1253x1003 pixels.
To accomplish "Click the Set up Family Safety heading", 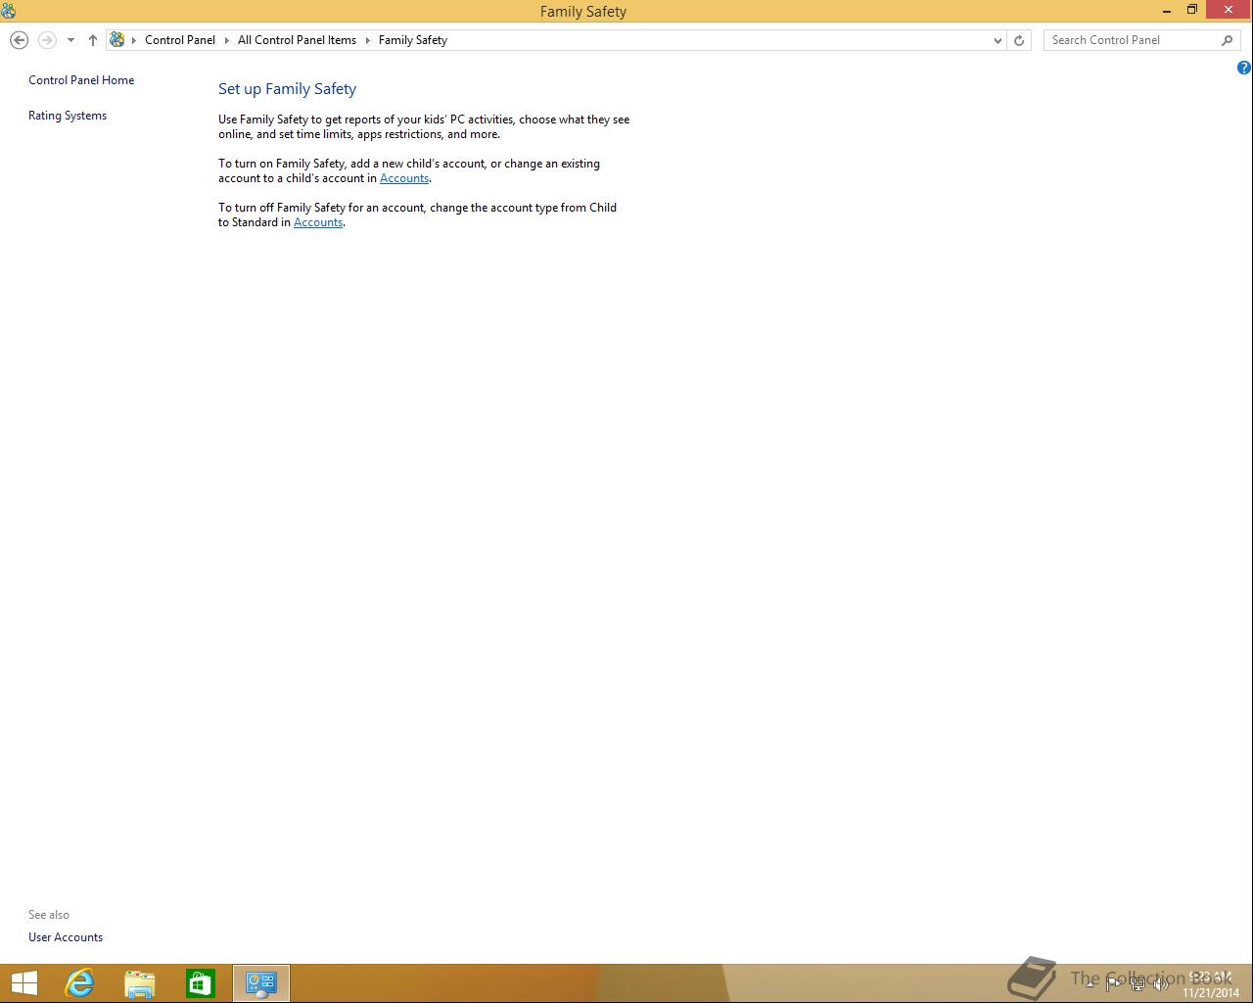I will pos(287,89).
